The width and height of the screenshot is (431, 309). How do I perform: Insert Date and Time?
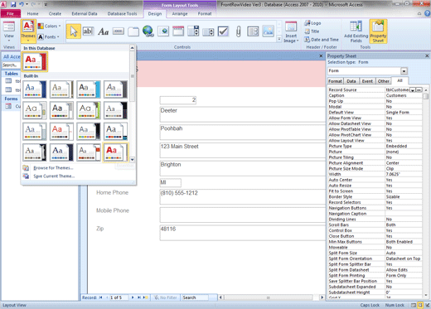(x=322, y=40)
